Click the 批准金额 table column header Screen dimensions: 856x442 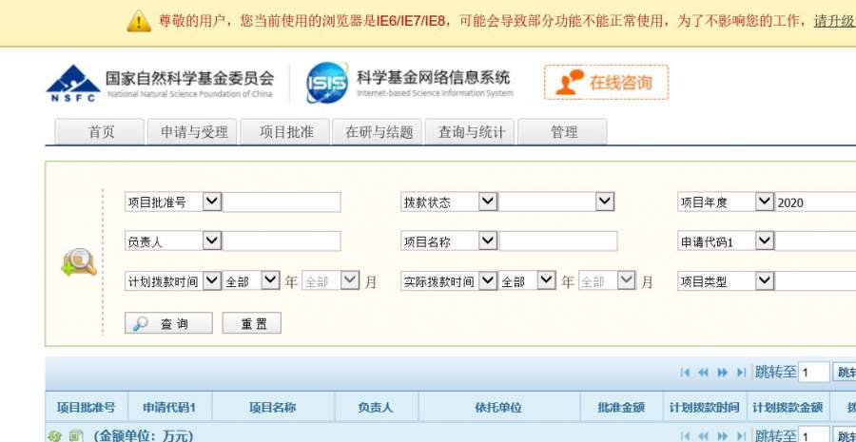click(622, 407)
